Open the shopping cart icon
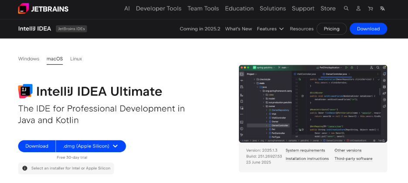 [371, 9]
